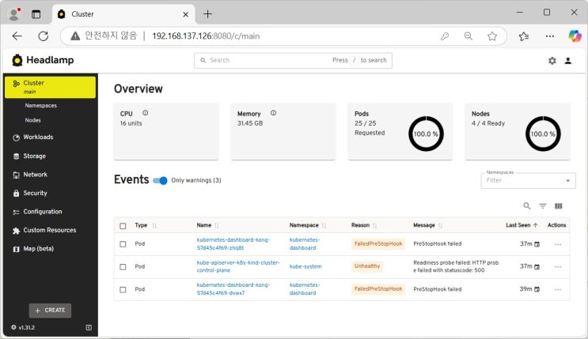588x339 pixels.
Task: Collapse sidebar with bottom arrow icon
Action: coord(89,327)
